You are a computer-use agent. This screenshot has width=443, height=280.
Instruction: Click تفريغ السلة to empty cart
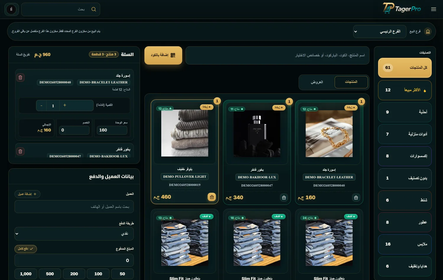[x=23, y=55]
